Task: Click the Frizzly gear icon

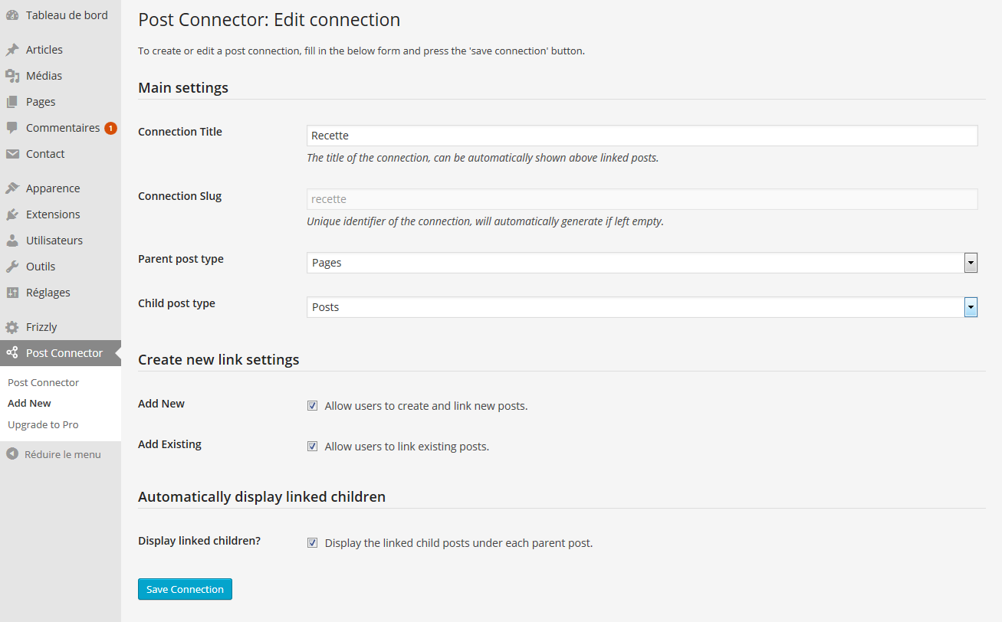Action: point(12,327)
